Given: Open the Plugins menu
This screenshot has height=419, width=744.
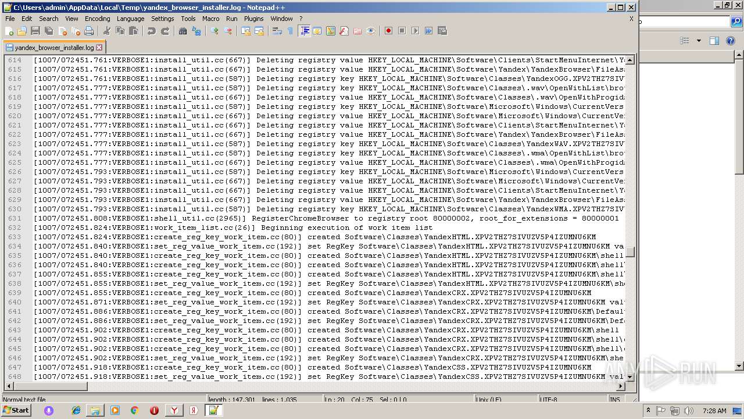Looking at the screenshot, I should (x=254, y=19).
